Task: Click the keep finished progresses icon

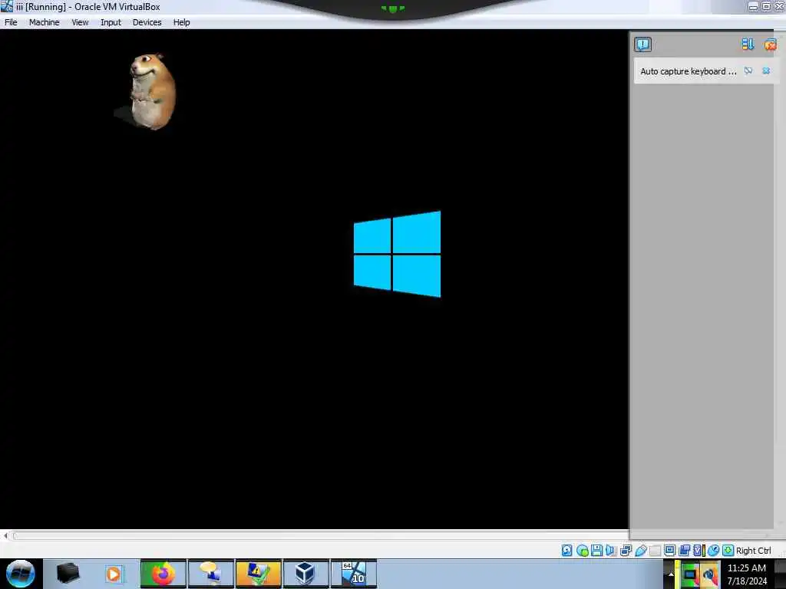Action: click(x=748, y=44)
